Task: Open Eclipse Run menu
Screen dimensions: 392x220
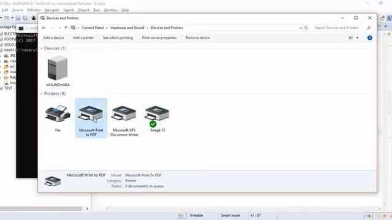Action: (97, 10)
